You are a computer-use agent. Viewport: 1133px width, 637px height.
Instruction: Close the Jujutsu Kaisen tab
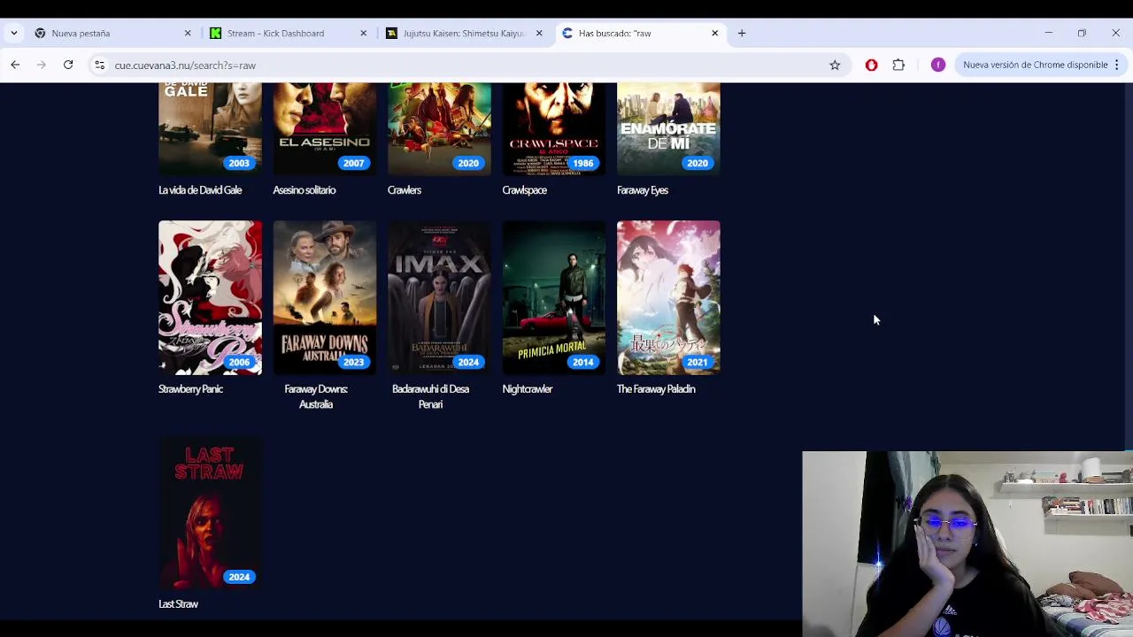point(539,33)
